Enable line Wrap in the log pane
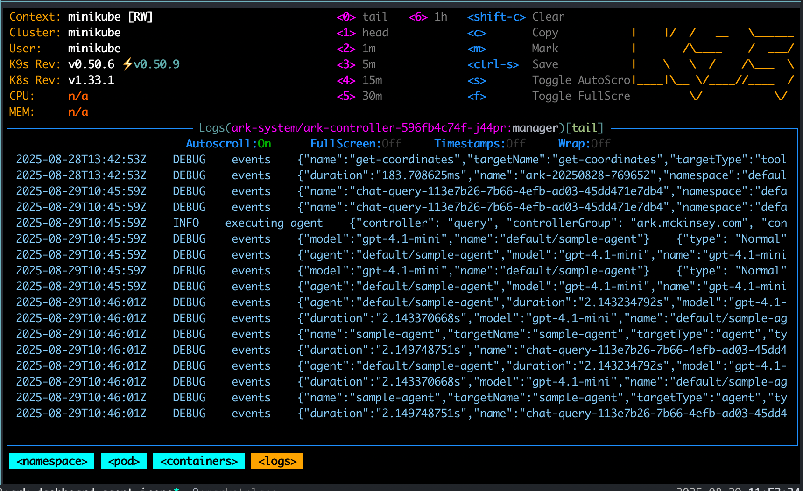This screenshot has height=491, width=803. point(583,143)
